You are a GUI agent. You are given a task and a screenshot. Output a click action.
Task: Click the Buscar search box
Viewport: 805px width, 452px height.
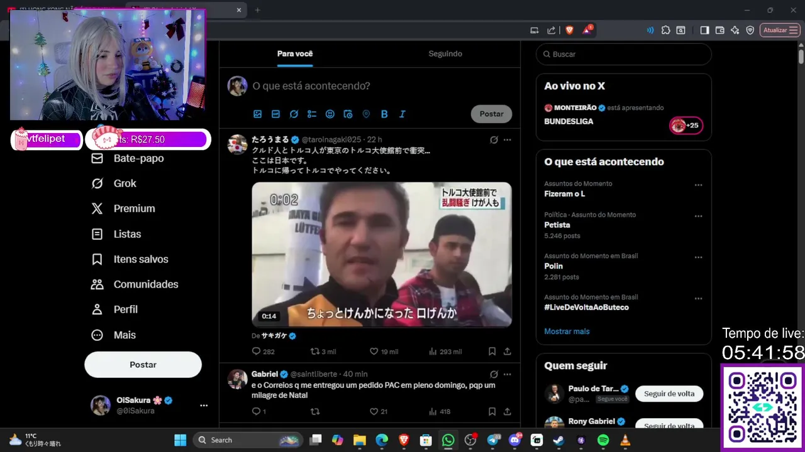point(624,54)
